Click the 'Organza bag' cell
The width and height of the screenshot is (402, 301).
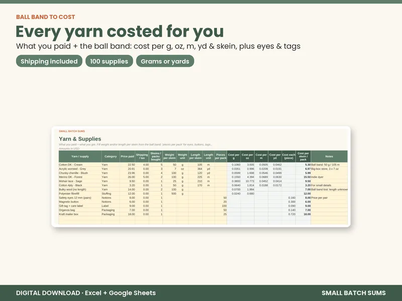point(80,210)
